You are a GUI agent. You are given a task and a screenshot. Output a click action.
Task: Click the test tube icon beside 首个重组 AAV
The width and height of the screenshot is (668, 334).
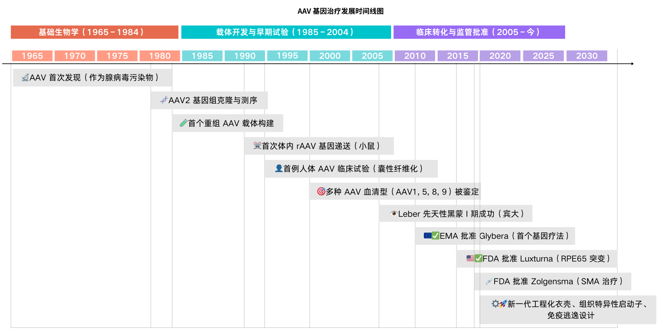[x=183, y=123]
